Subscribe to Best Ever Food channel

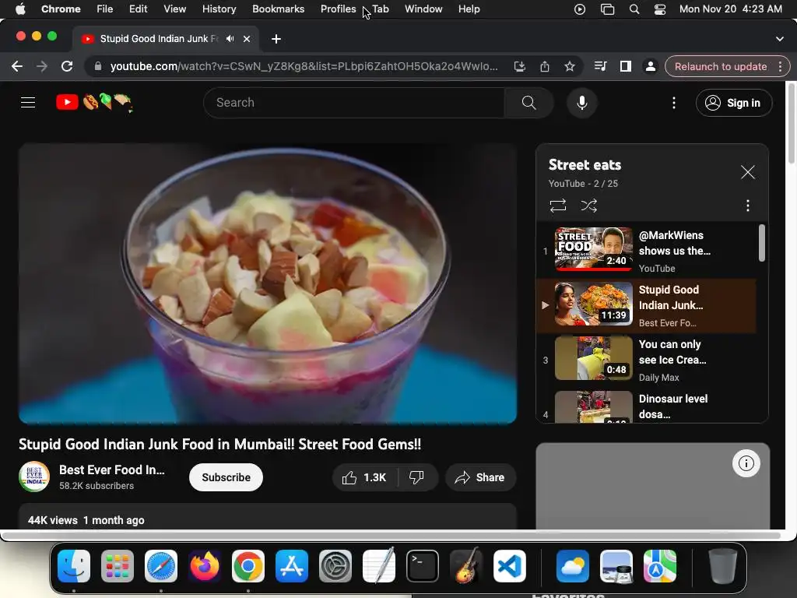pyautogui.click(x=226, y=477)
